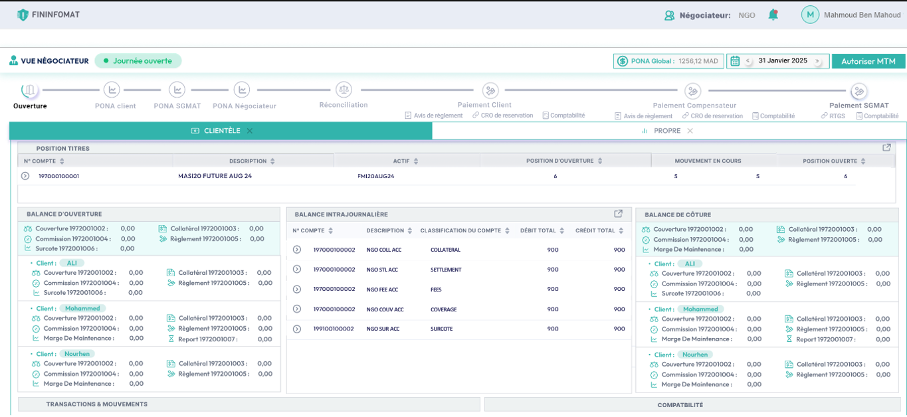Click the user avatar with letter M
The image size is (907, 417).
click(x=810, y=15)
